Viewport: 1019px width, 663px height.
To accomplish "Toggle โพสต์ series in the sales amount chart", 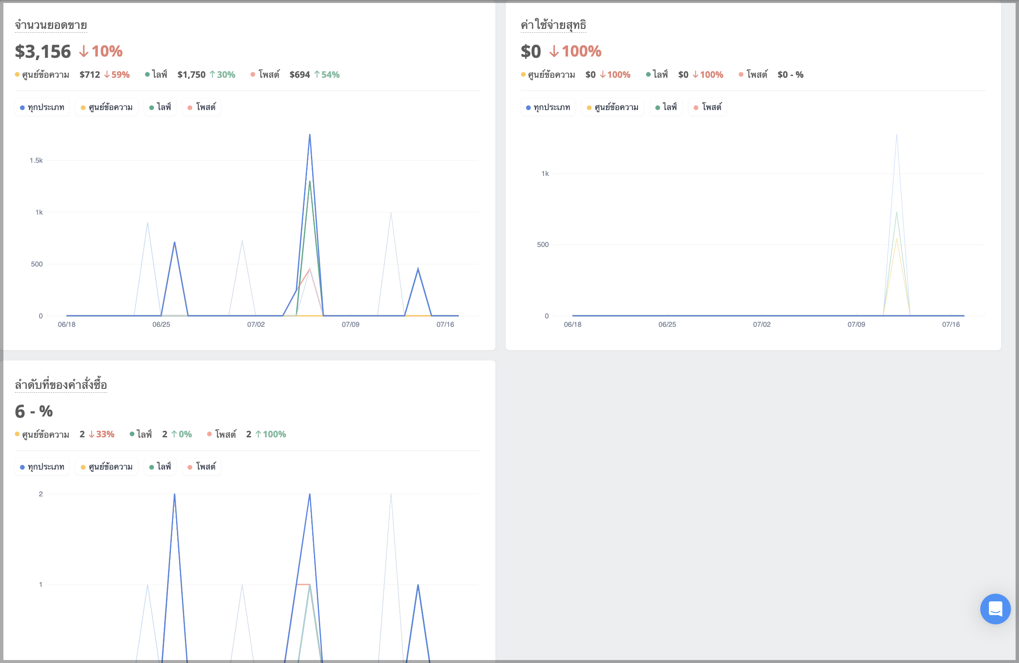I will tap(202, 107).
